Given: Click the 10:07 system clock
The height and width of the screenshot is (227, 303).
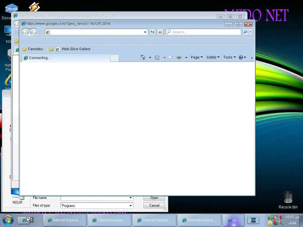Looking at the screenshot, I should point(292,217).
